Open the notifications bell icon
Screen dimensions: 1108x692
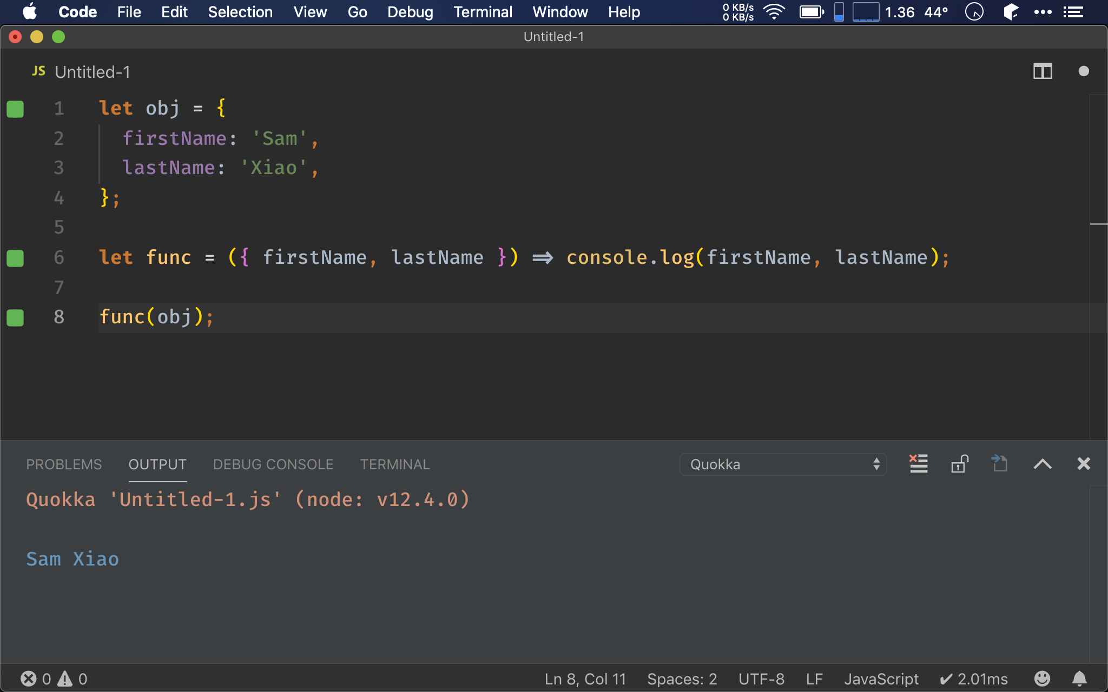point(1079,678)
